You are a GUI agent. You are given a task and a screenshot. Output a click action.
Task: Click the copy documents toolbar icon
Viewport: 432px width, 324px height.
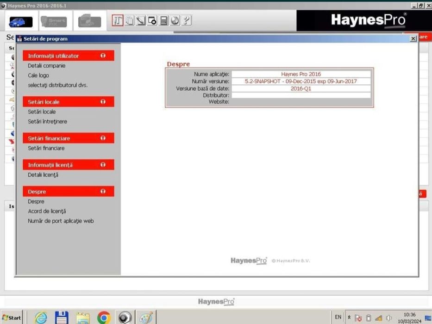(x=130, y=20)
